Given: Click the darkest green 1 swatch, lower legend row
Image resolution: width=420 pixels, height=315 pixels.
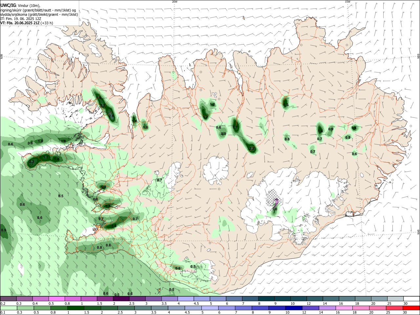Looking at the screenshot, I should (x=76, y=308).
